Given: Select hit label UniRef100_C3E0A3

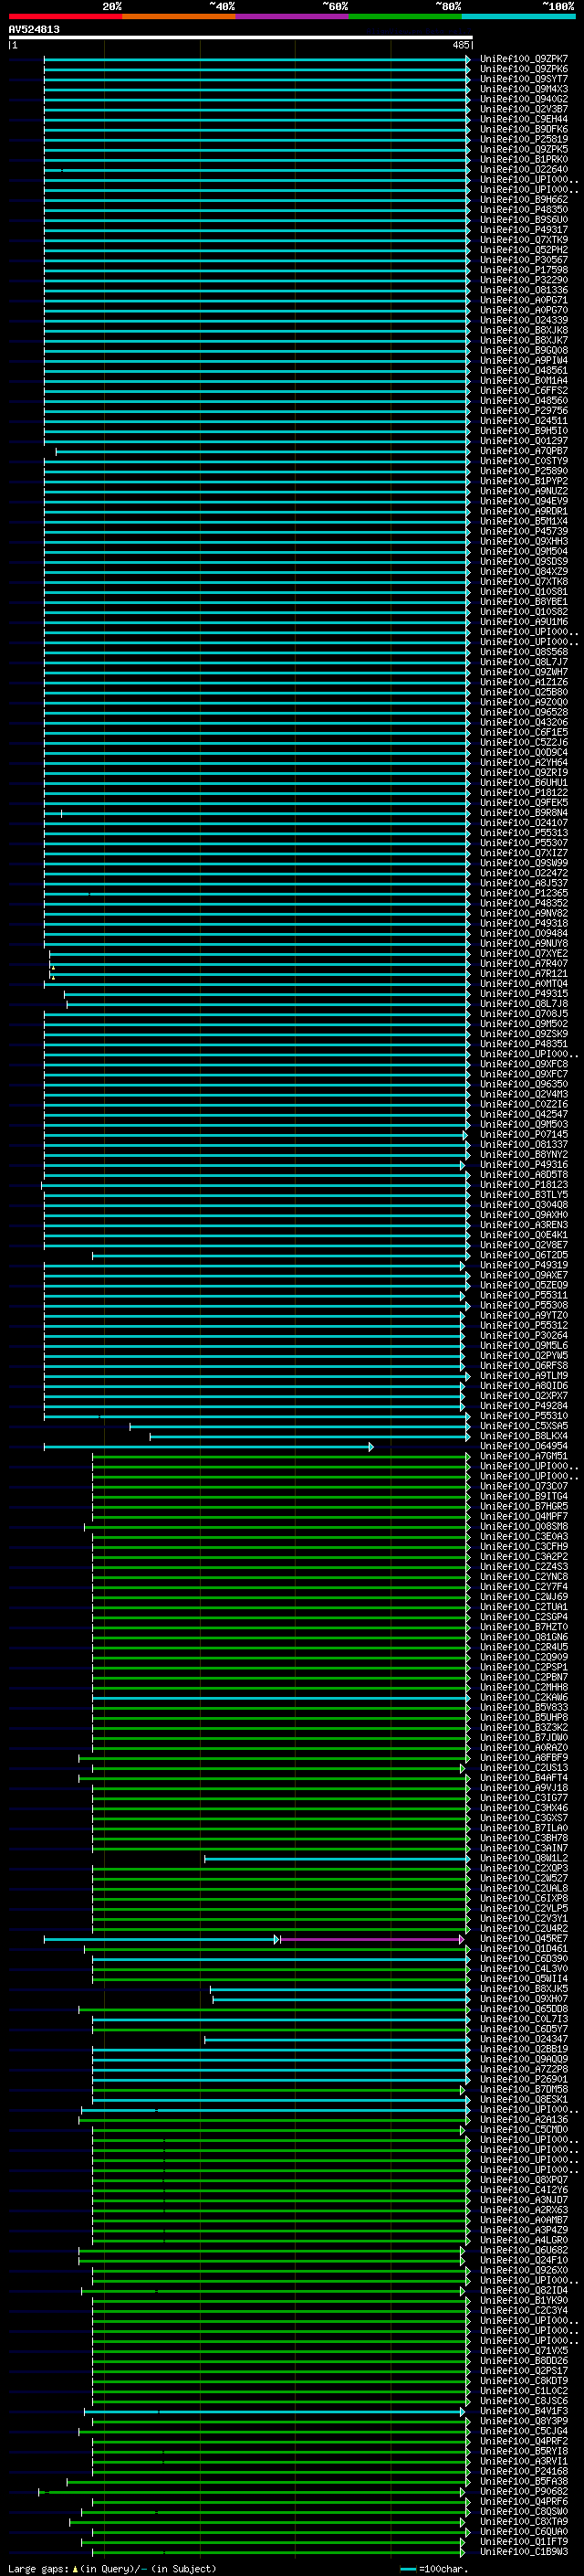Looking at the screenshot, I should tap(524, 1536).
